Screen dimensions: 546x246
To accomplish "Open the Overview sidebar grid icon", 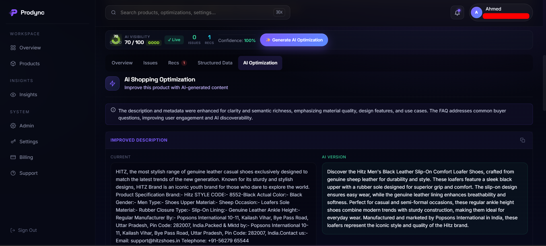I will (x=13, y=48).
